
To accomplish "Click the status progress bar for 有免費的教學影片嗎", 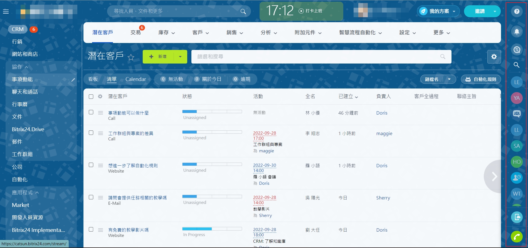I will (212, 229).
